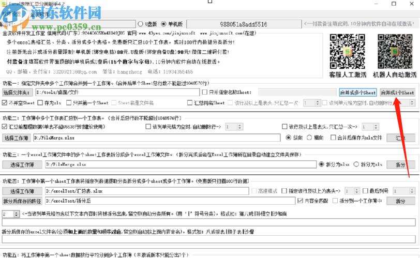This screenshot has width=420, height=258.
Task: Click the stepper beside 自动删除行 in 功能二
Action: [234, 127]
